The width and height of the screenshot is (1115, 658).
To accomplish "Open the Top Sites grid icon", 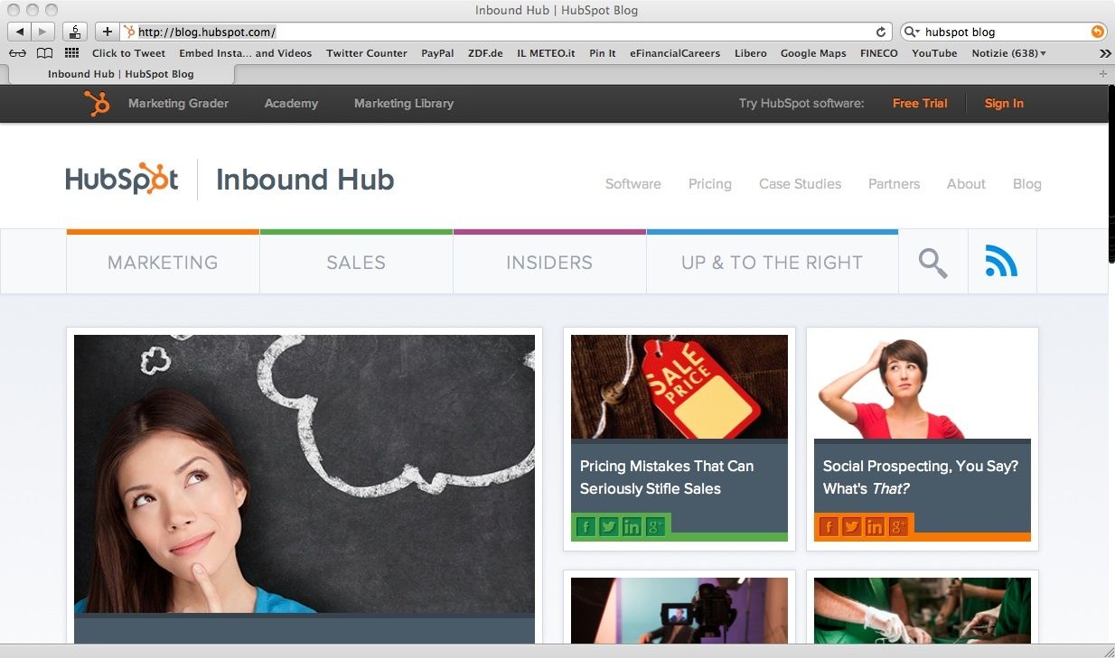I will (71, 53).
